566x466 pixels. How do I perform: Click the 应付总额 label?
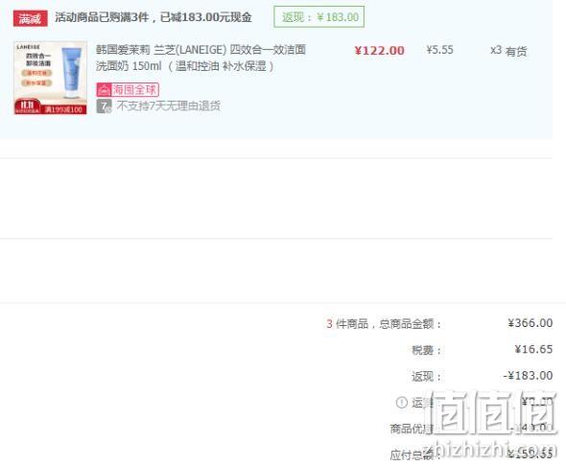tap(412, 454)
